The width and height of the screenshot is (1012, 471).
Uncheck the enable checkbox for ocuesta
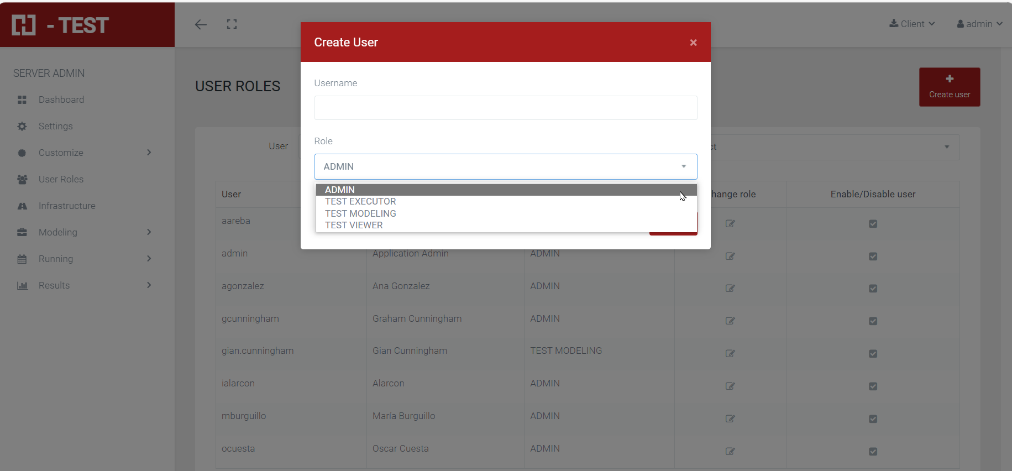pos(873,451)
